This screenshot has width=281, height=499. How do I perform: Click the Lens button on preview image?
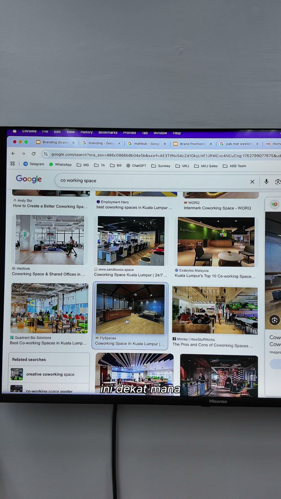[274, 320]
